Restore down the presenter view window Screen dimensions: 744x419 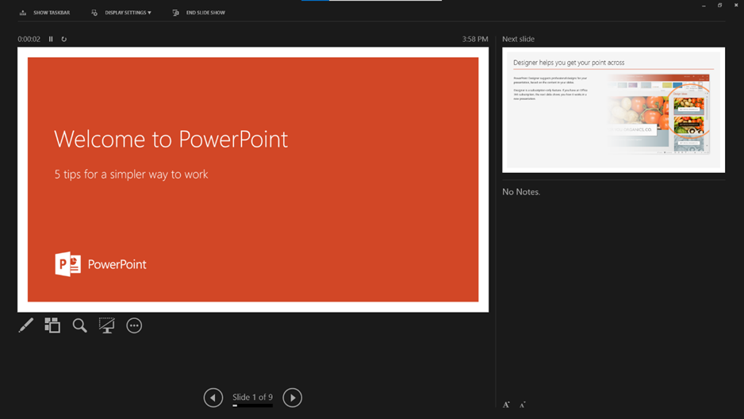point(719,6)
